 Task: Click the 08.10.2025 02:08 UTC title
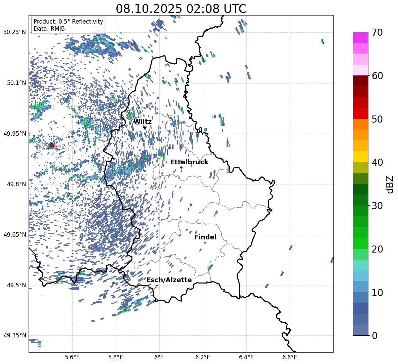click(181, 9)
